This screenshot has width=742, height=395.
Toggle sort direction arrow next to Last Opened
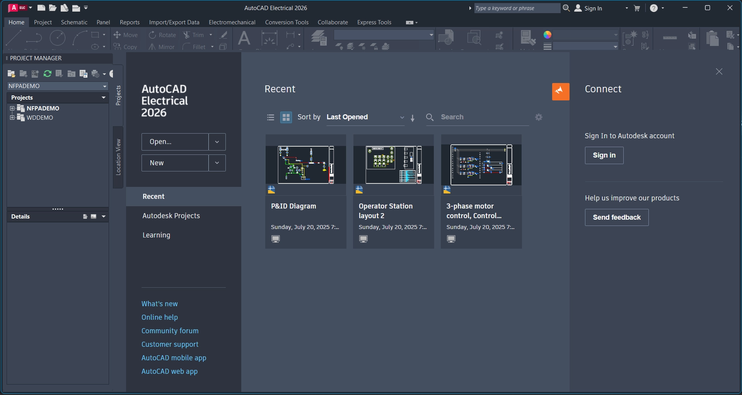click(x=413, y=118)
